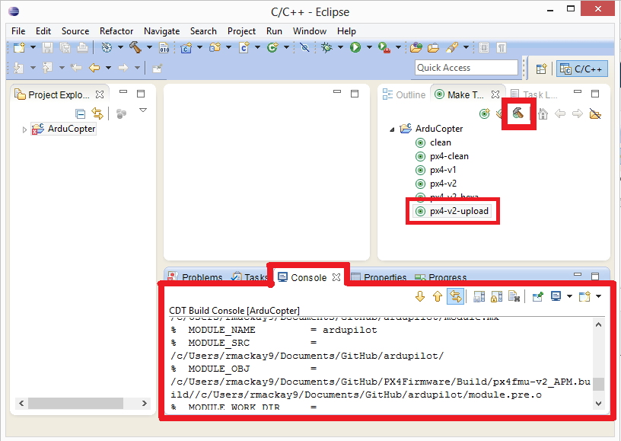The width and height of the screenshot is (621, 441).
Task: Click the Home icon in Make Target view
Action: [x=543, y=114]
